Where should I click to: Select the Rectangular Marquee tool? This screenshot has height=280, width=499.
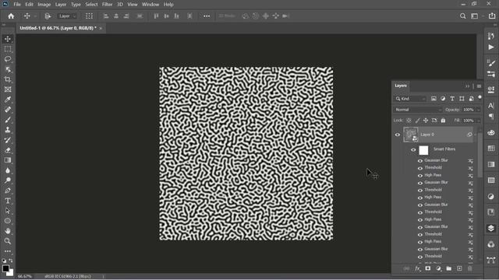click(8, 49)
